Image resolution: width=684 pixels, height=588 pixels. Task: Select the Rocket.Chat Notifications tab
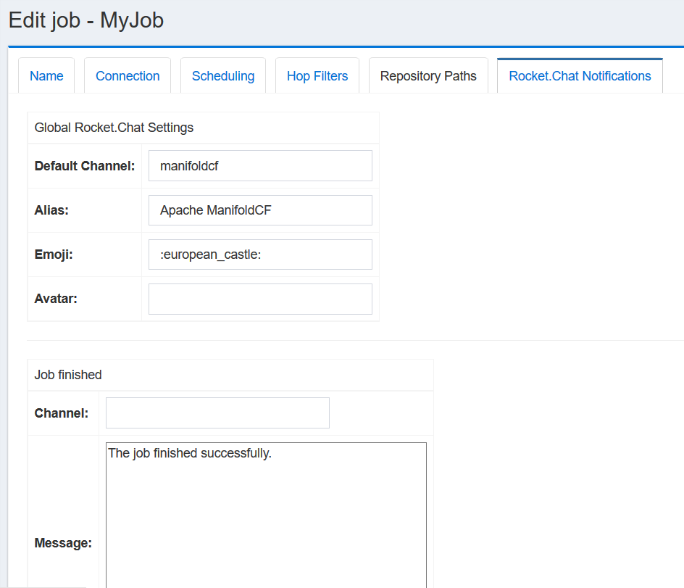580,76
